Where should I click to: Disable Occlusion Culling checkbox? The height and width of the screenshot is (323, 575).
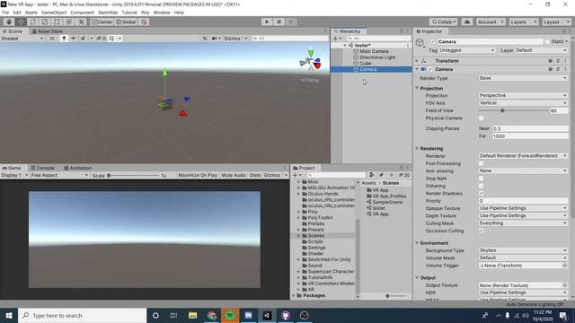[x=482, y=231]
